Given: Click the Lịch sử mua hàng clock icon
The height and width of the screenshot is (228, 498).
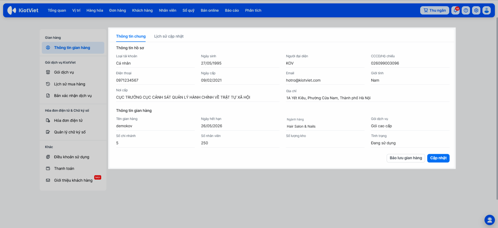Looking at the screenshot, I should click(48, 84).
